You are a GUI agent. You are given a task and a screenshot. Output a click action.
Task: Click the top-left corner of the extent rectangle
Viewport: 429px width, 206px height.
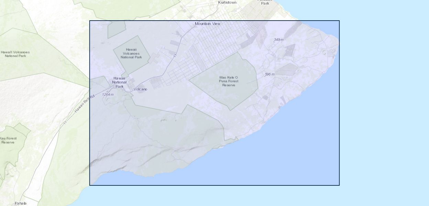90,21
